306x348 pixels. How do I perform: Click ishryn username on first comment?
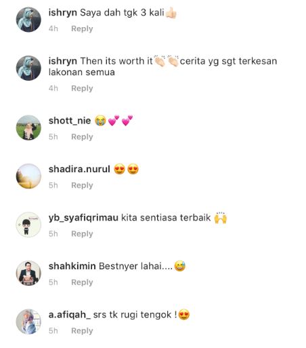(x=63, y=13)
